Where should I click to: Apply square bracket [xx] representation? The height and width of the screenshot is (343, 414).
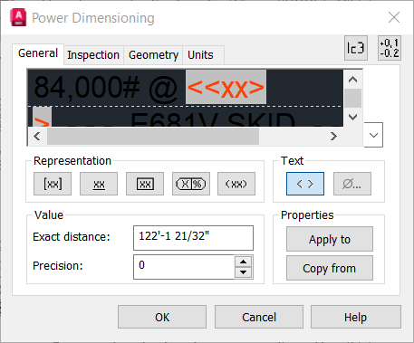point(53,184)
